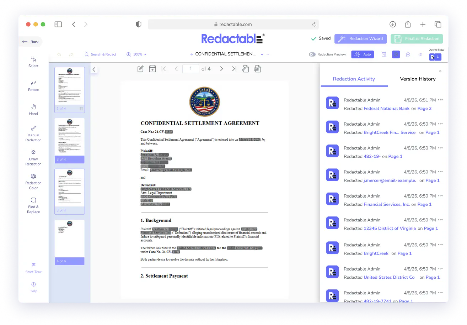Activate the Rotate tool
467x325 pixels.
pyautogui.click(x=33, y=86)
